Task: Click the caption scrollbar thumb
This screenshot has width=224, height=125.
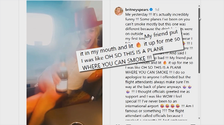Action: (x=199, y=41)
